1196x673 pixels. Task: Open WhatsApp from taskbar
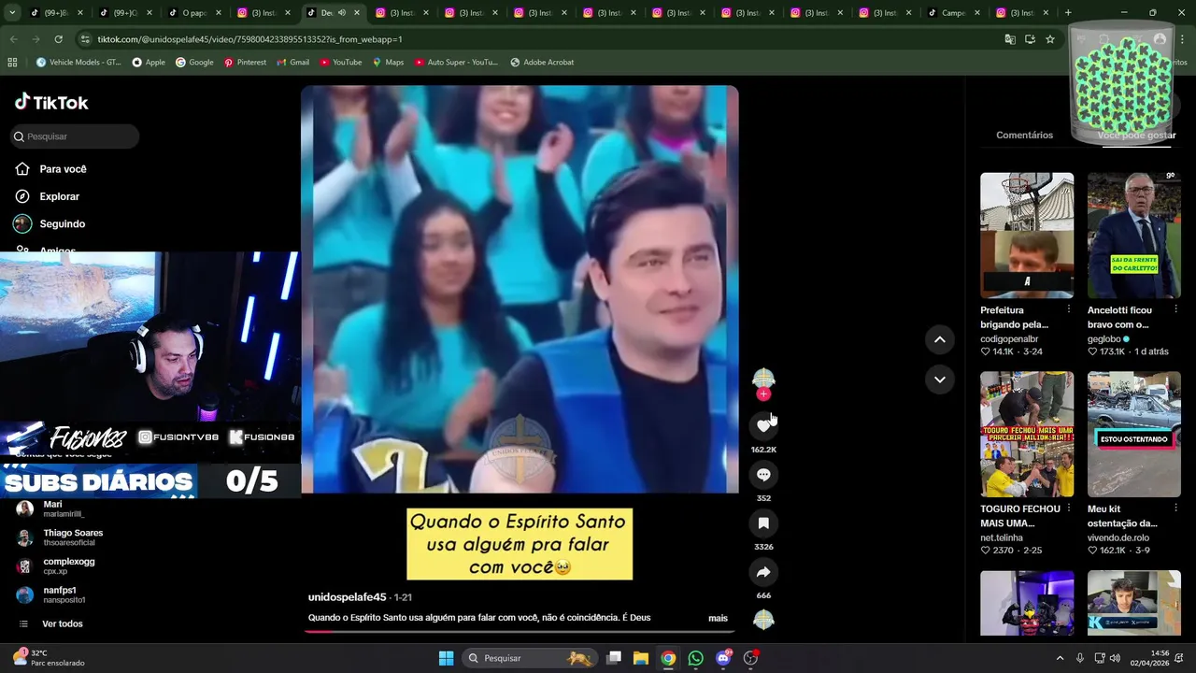click(695, 658)
